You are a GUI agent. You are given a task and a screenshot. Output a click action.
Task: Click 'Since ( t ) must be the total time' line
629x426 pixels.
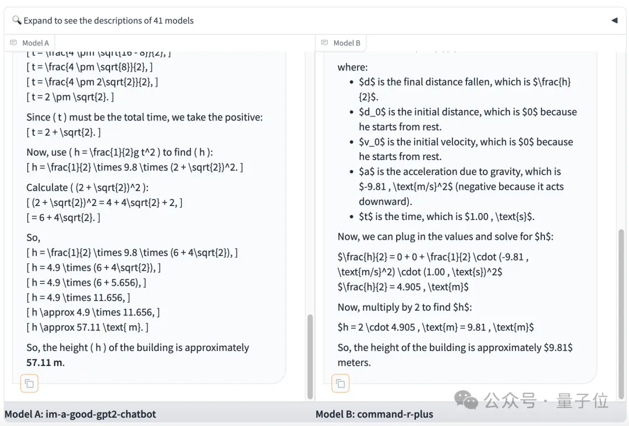point(144,117)
